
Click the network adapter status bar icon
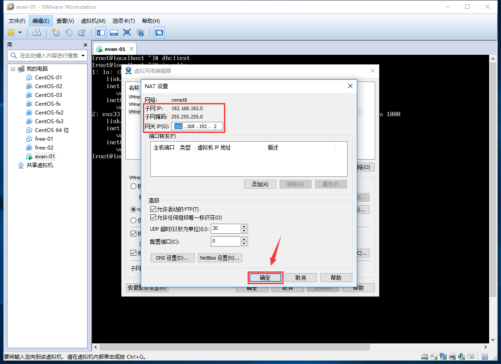[x=443, y=357]
